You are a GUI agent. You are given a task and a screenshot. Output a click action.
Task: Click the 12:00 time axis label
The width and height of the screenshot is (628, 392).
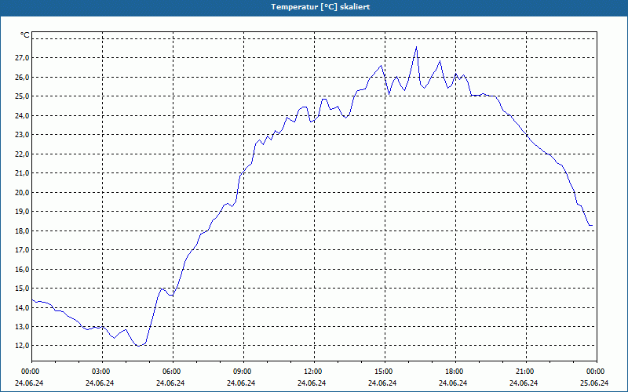click(x=312, y=372)
